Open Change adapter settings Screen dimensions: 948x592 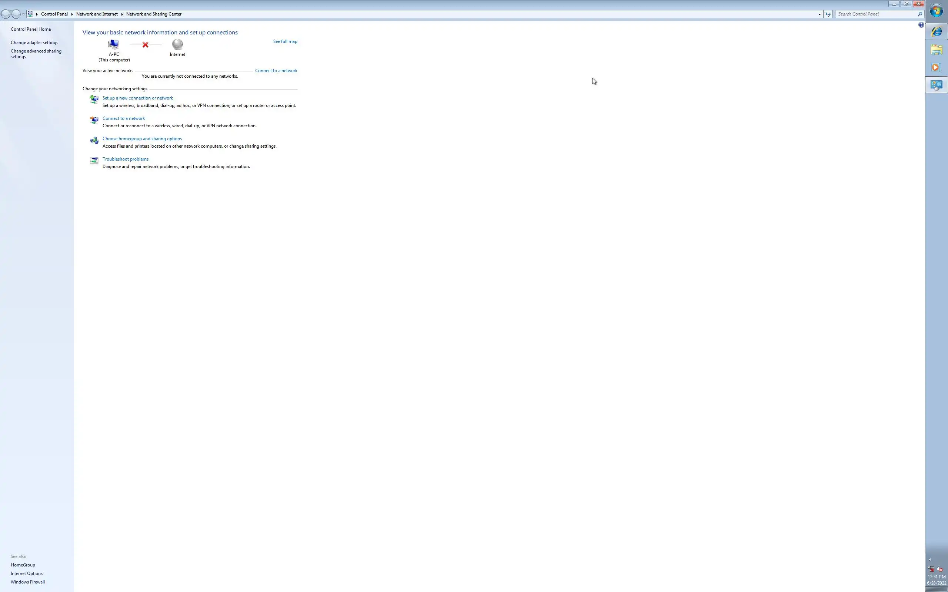[34, 42]
